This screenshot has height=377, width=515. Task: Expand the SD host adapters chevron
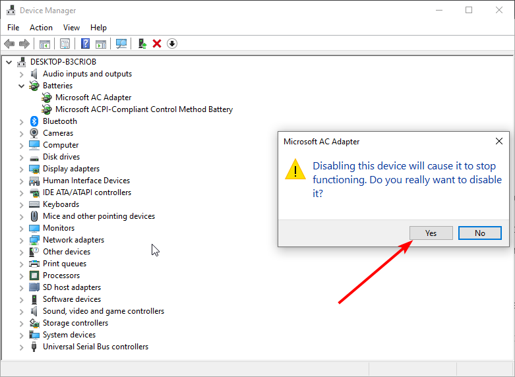[21, 288]
